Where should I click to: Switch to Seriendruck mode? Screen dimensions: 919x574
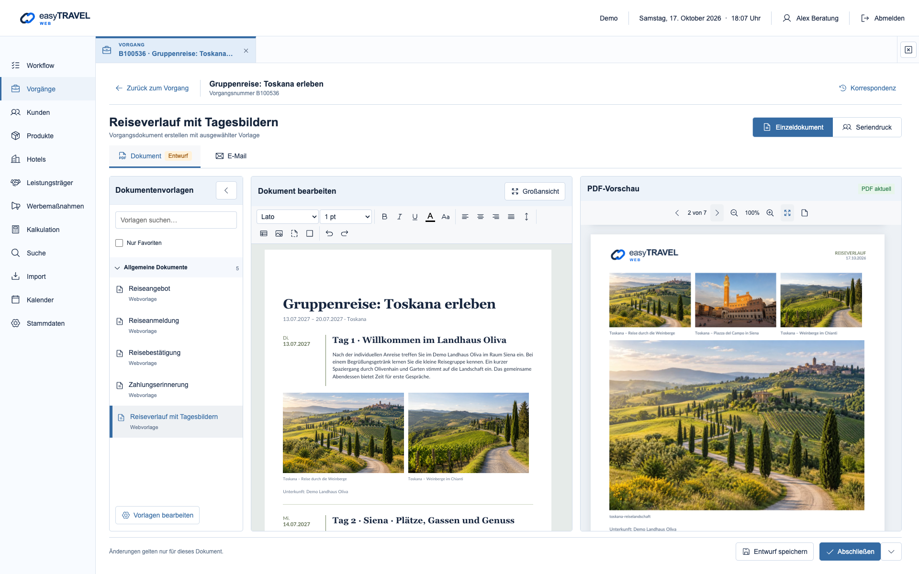coord(867,127)
